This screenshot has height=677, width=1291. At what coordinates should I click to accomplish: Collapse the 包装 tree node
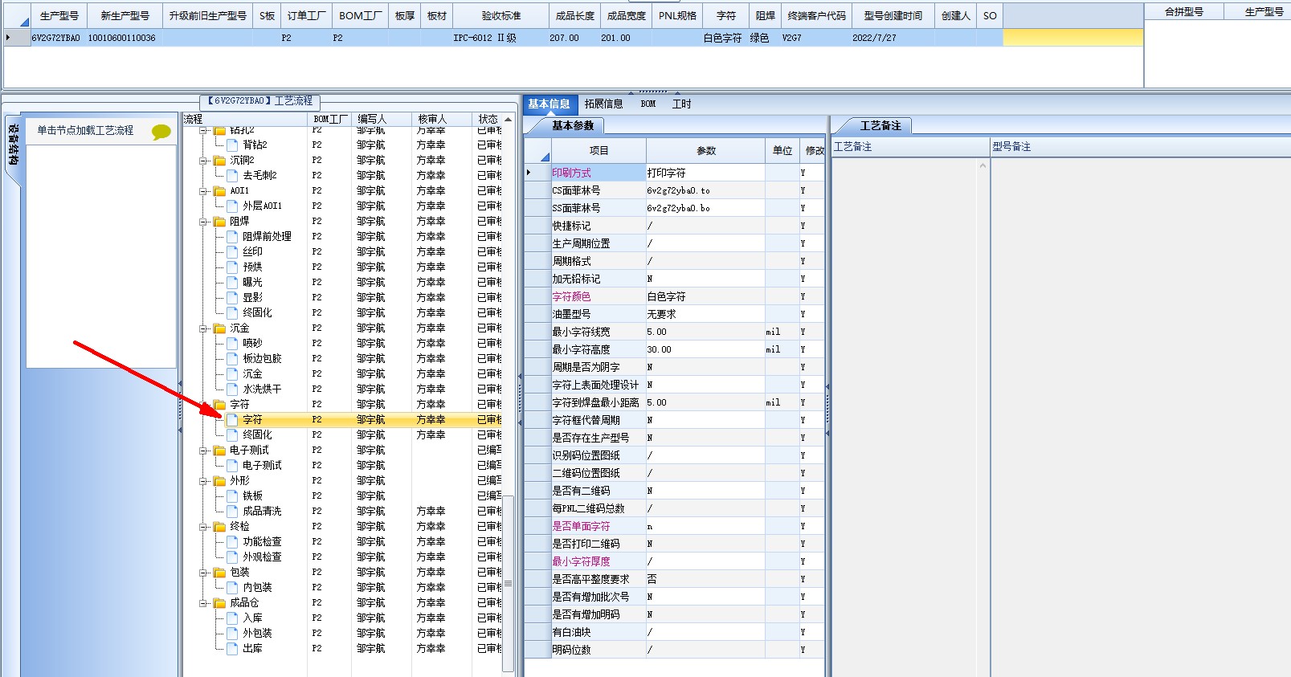point(204,573)
